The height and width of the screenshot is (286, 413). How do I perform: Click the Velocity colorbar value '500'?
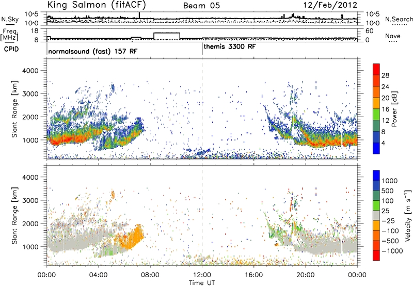tap(388, 191)
